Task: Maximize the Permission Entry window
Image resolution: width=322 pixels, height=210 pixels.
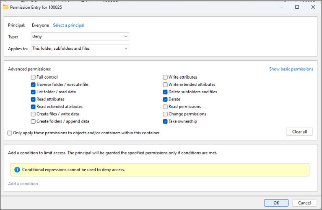Action: click(x=297, y=7)
